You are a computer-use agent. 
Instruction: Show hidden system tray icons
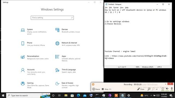coord(151,96)
